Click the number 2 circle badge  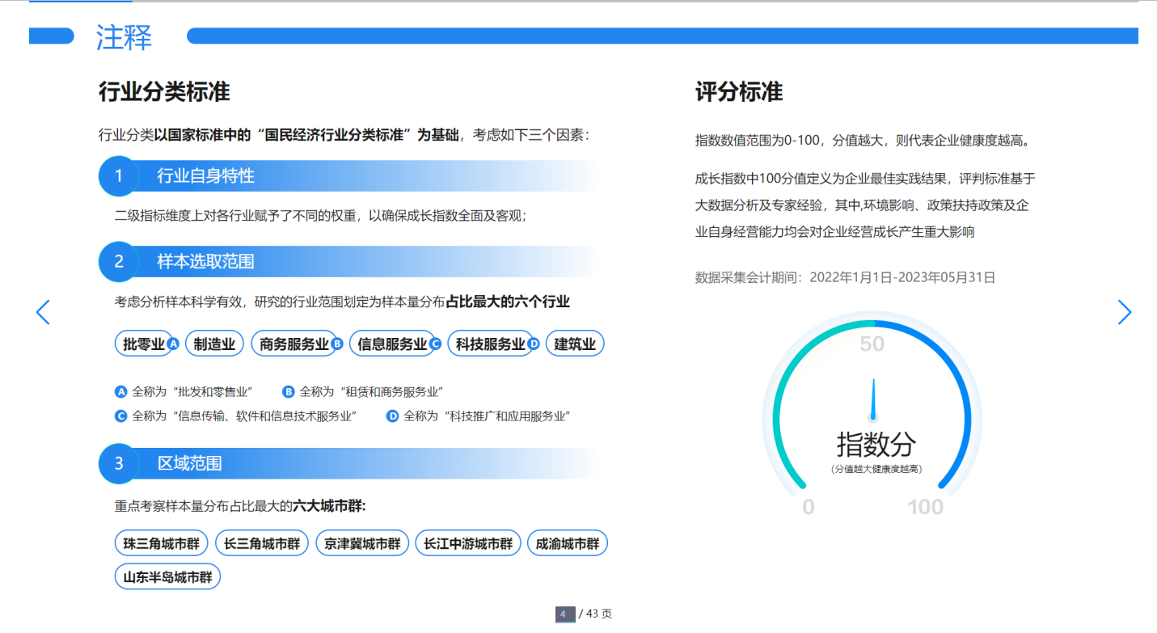[x=119, y=261]
